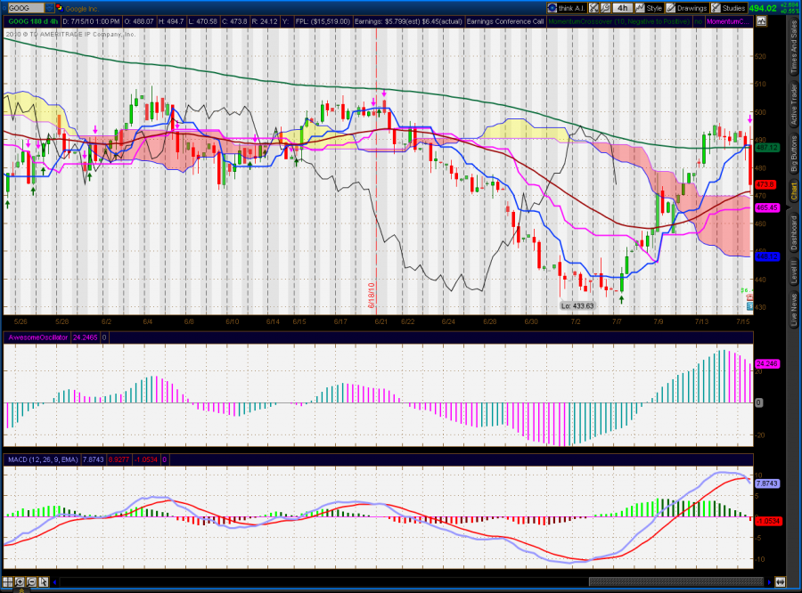The image size is (802, 593).
Task: Click the 24.246 oscillator value tag
Action: point(766,364)
